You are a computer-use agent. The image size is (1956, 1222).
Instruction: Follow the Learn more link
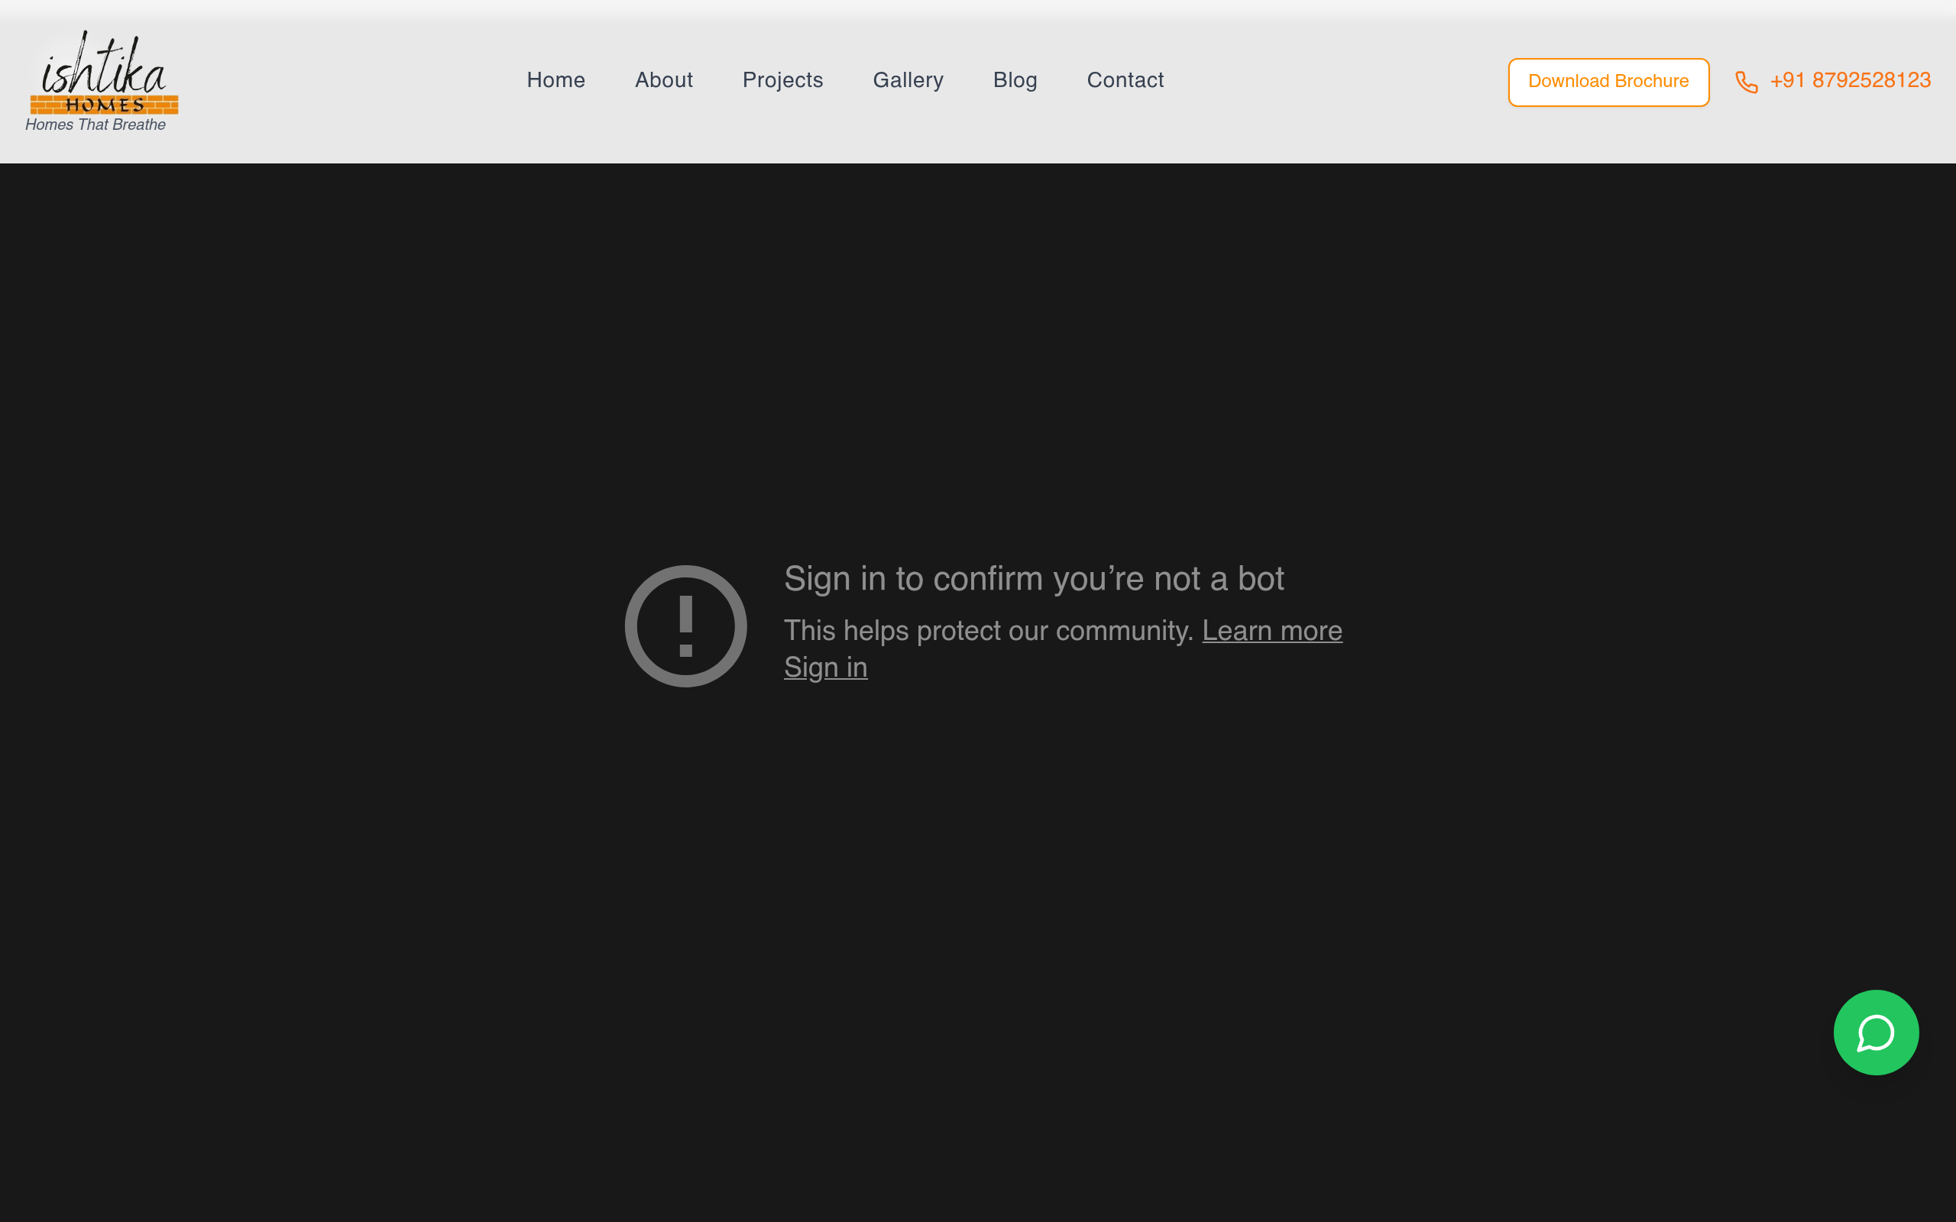tap(1272, 630)
